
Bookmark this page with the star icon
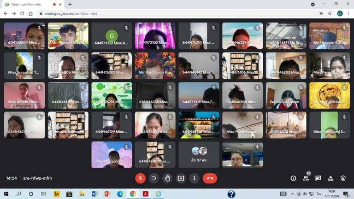330,14
